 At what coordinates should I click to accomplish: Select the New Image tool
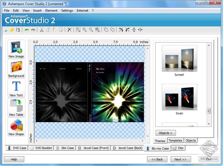point(16,49)
